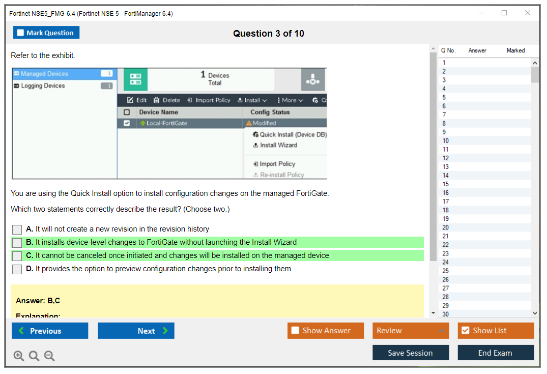Viewport: 547px width, 374px height.
Task: Click the zoom reset magnifier icon
Action: 34,356
